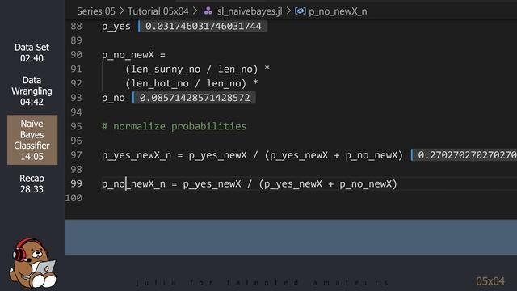
Task: Click '(len_sunny_no / len_no) *' code
Action: pyautogui.click(x=197, y=69)
